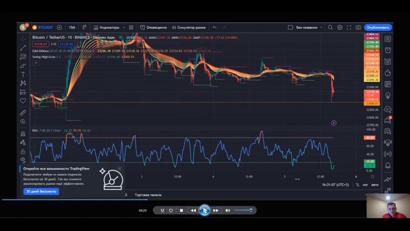The width and height of the screenshot is (410, 231).
Task: Open the ideas stream comment panel
Action: click(388, 131)
